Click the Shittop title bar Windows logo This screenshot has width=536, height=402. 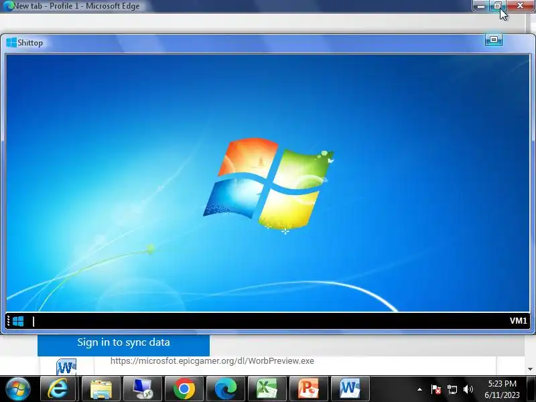pos(11,43)
